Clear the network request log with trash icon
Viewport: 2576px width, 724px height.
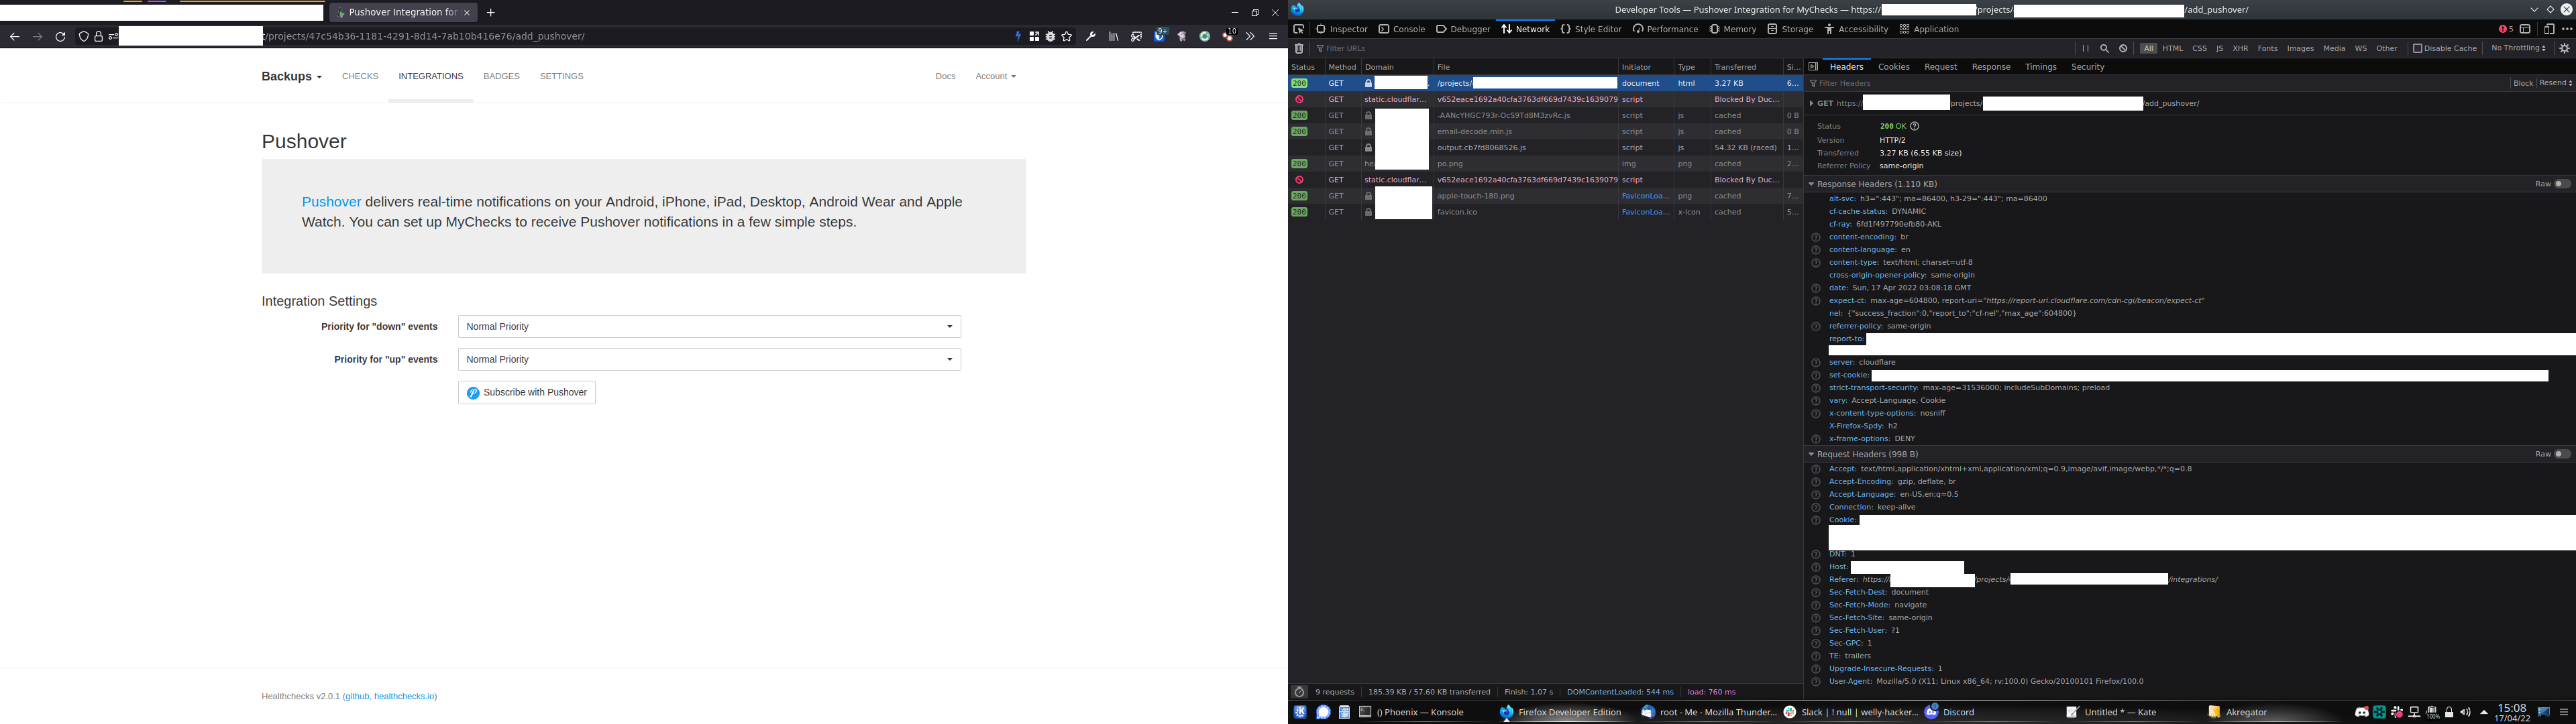tap(1298, 48)
